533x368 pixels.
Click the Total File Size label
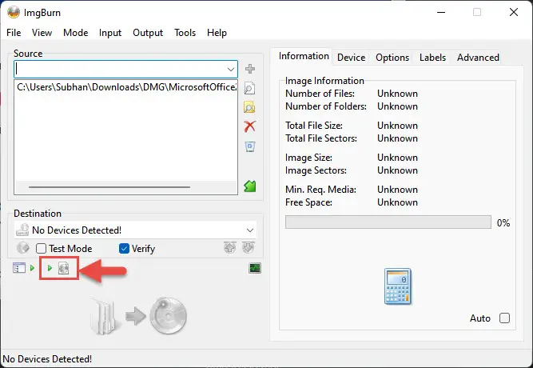coord(314,126)
